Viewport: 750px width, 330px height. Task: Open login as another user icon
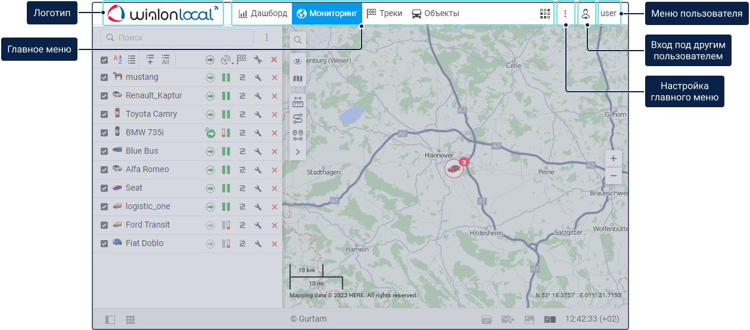[x=586, y=14]
